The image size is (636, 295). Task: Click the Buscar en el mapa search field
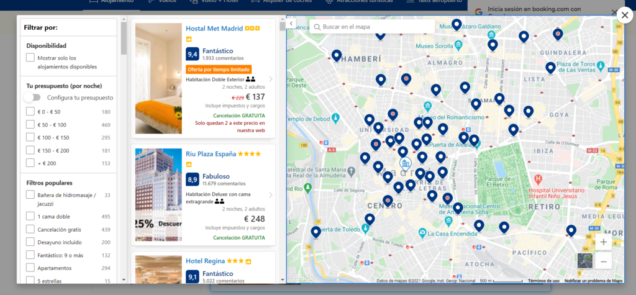pos(372,27)
